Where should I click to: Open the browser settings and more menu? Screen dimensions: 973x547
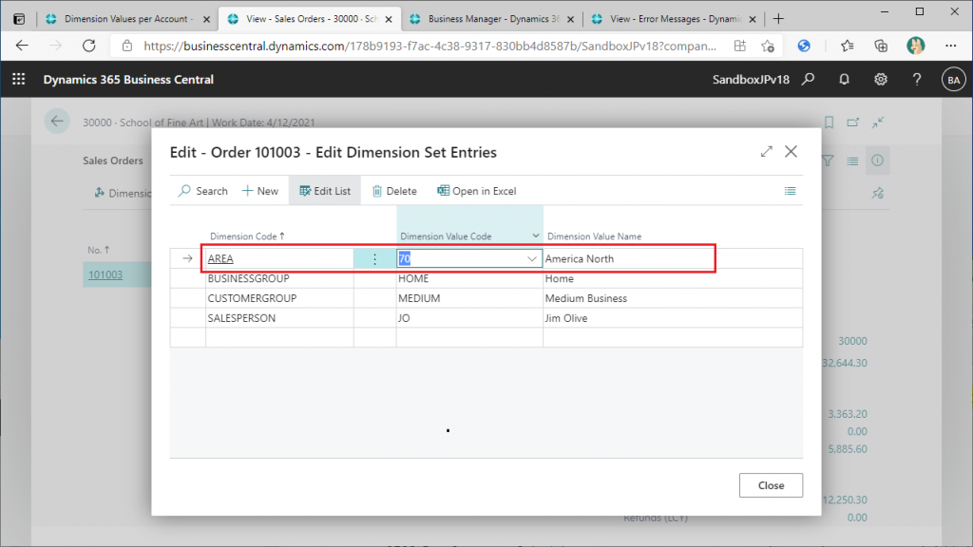(950, 46)
